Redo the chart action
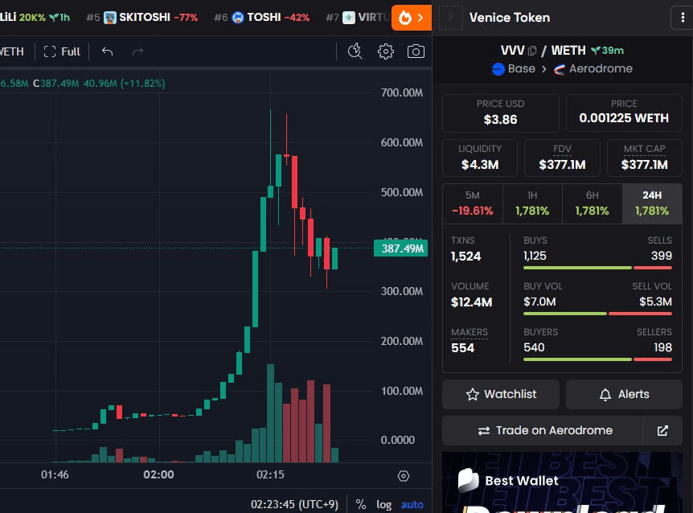Viewport: 693px width, 513px height. coord(137,51)
